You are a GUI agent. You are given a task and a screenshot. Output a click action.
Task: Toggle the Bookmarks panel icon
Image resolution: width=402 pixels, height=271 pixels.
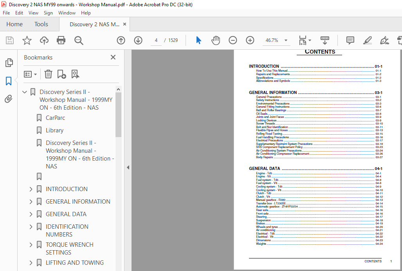click(9, 81)
